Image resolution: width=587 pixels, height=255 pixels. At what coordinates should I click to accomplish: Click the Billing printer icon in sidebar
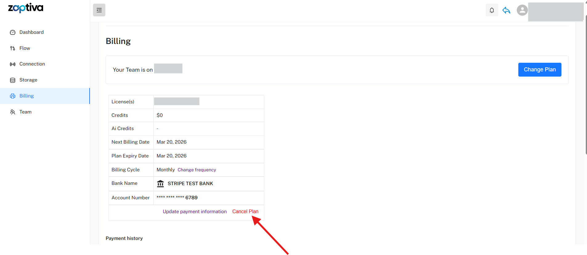click(x=13, y=96)
